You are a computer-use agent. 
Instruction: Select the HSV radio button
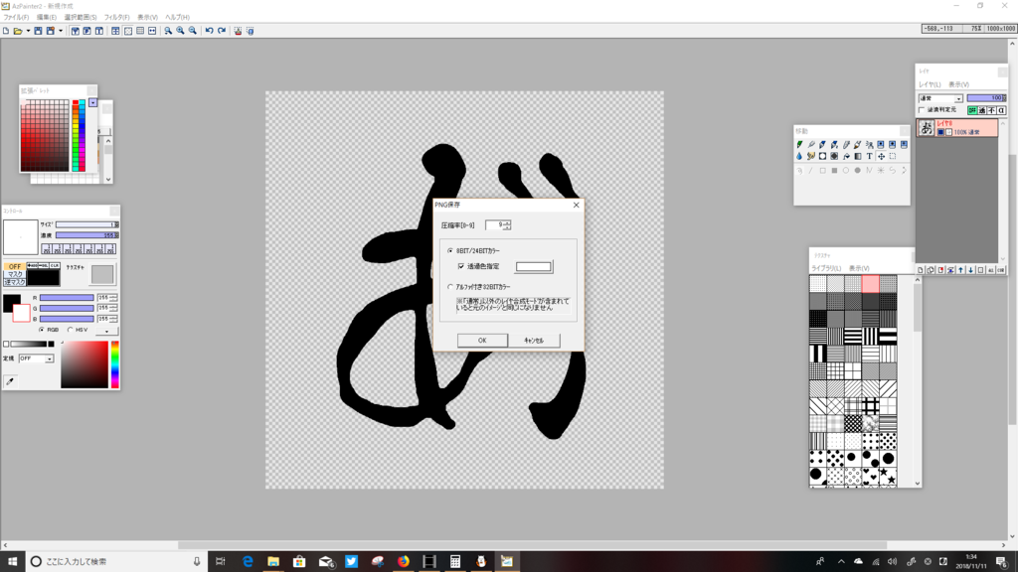(x=71, y=330)
